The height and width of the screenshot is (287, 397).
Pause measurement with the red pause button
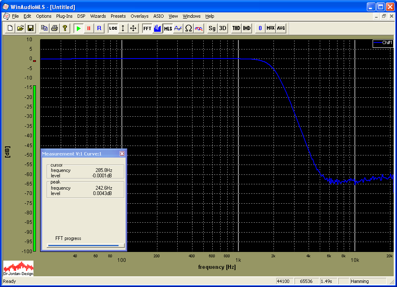(89, 28)
